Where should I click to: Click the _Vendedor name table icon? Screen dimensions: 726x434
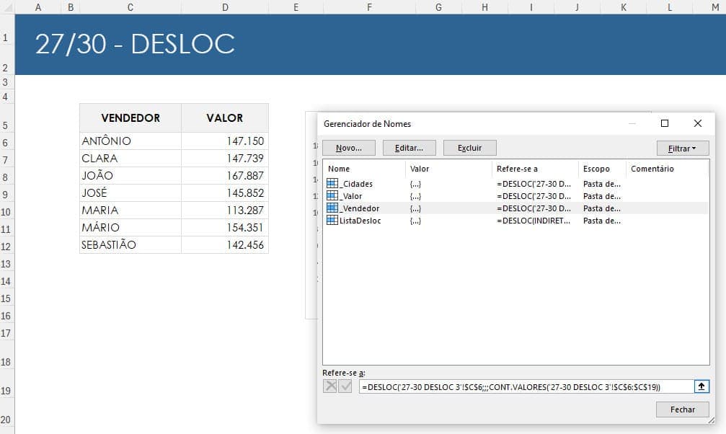tap(332, 208)
